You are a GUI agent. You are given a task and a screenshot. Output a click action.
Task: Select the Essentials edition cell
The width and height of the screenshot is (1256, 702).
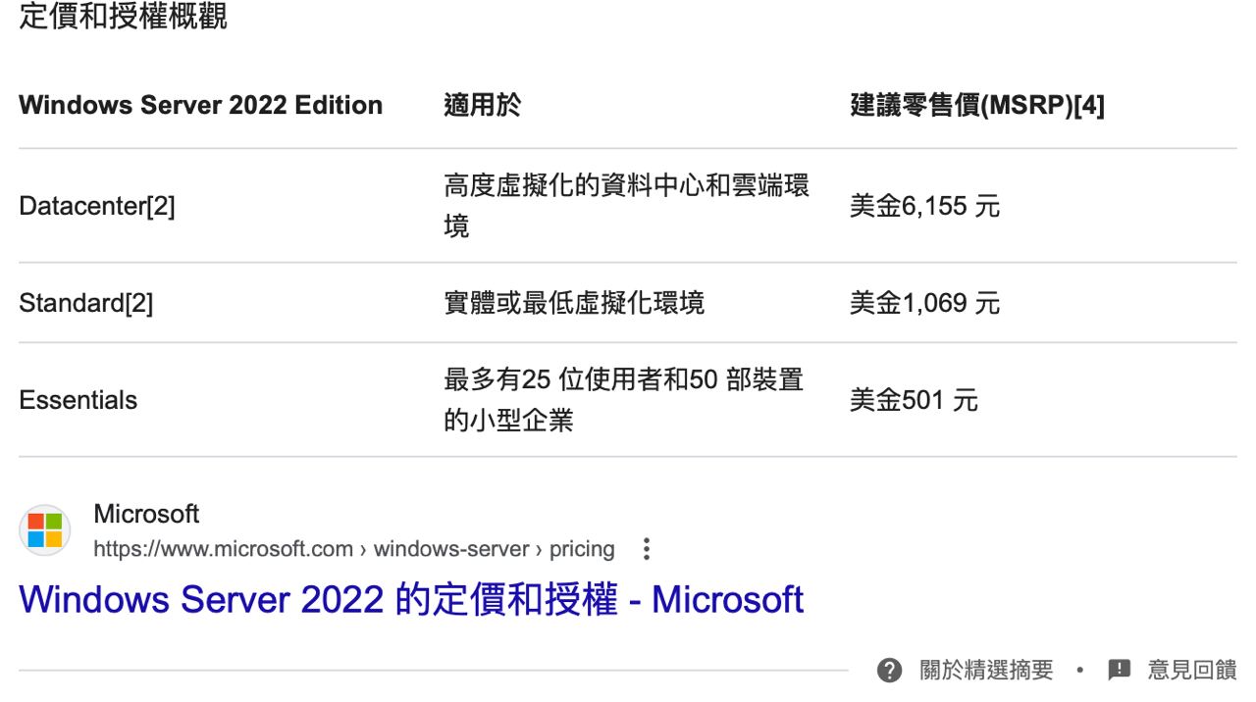coord(78,400)
